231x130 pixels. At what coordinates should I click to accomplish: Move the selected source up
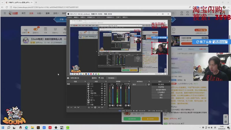[x=99, y=107]
